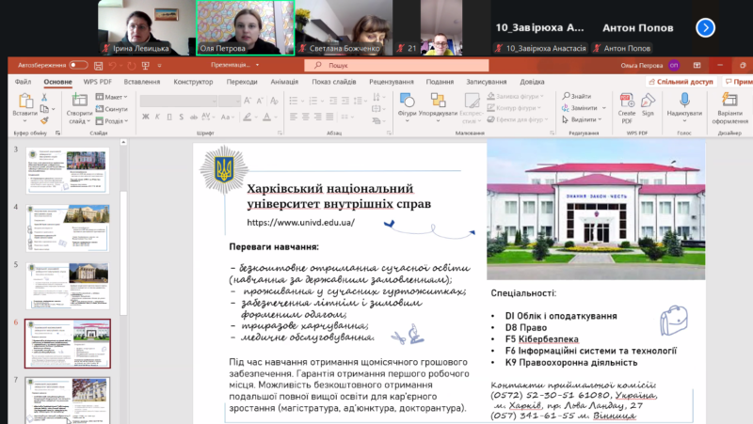Open Design variants (Варіанти оформлення)

729,102
